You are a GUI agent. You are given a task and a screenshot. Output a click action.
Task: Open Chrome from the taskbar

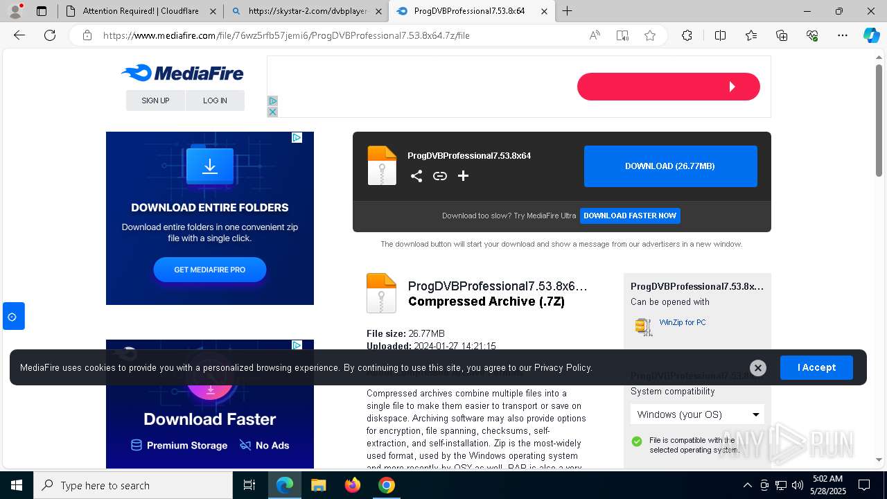tap(387, 485)
